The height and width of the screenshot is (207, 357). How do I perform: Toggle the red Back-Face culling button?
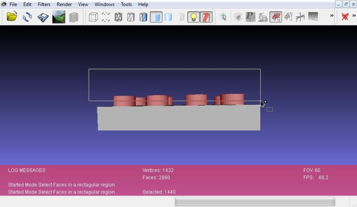coord(206,17)
